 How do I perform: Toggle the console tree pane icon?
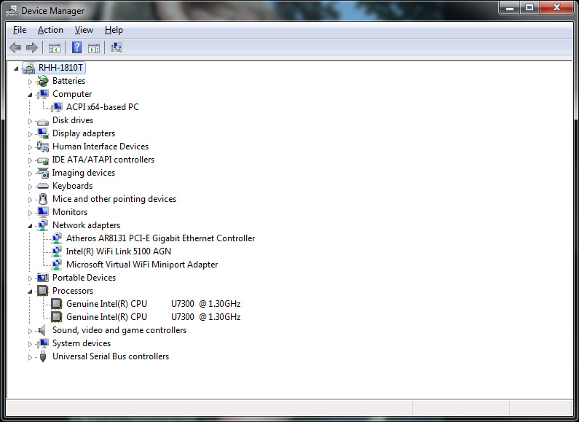[55, 47]
